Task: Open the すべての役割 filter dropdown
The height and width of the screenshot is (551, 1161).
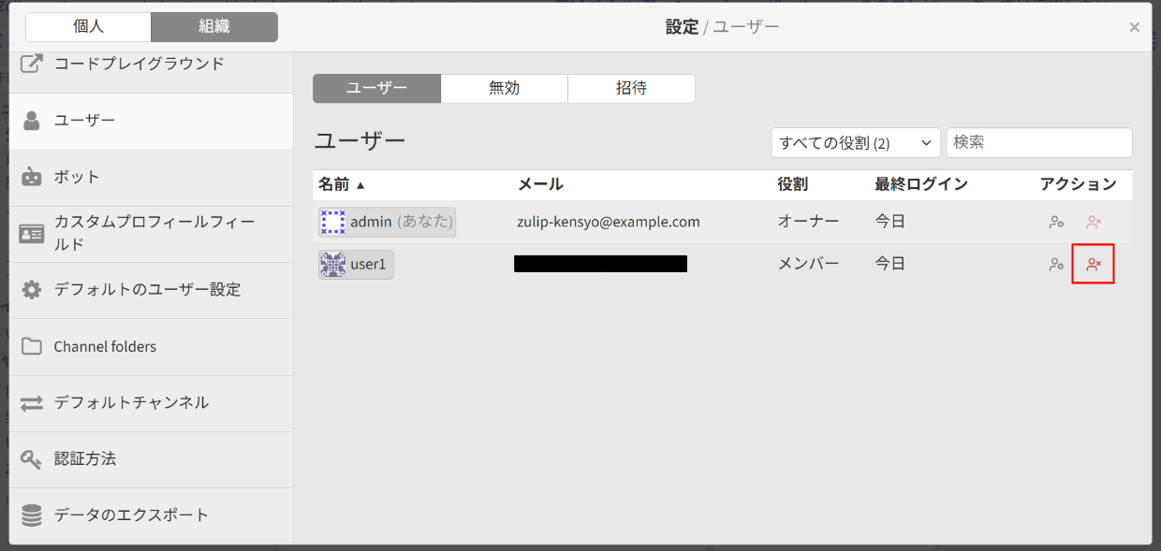Action: pyautogui.click(x=855, y=142)
